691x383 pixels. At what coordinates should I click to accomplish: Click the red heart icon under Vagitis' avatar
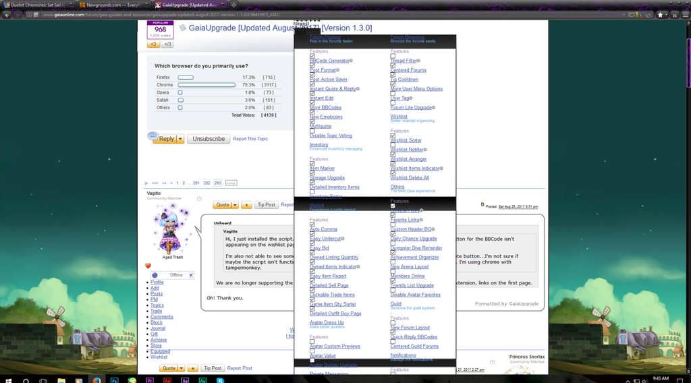click(148, 266)
